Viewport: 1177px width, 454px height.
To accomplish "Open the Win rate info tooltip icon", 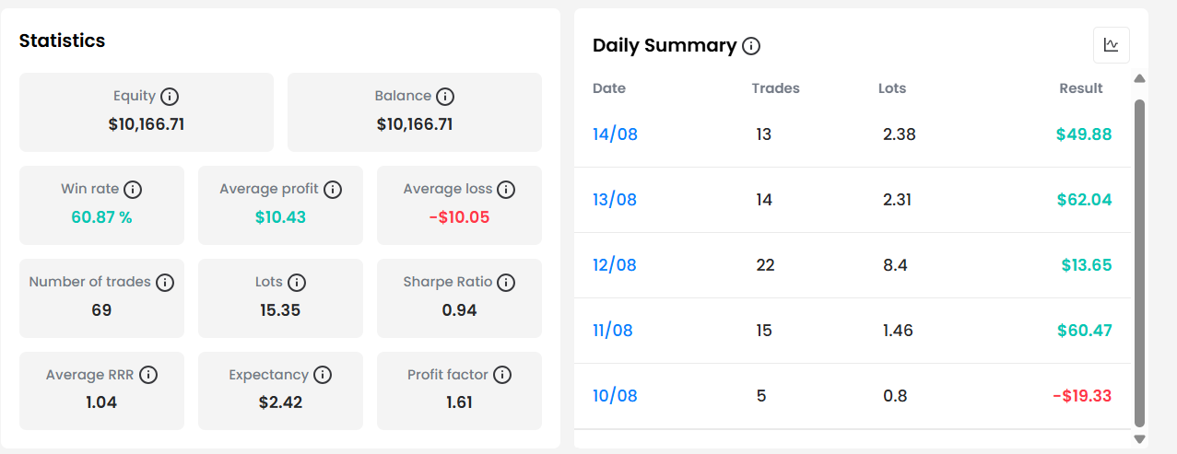I will click(x=133, y=190).
